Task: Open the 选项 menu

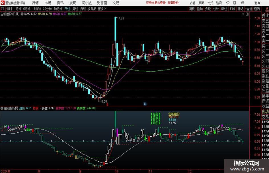Action: coord(219,3)
